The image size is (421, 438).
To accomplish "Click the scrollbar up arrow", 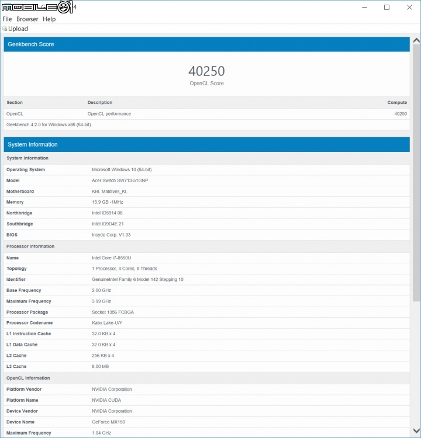I will tap(416, 40).
